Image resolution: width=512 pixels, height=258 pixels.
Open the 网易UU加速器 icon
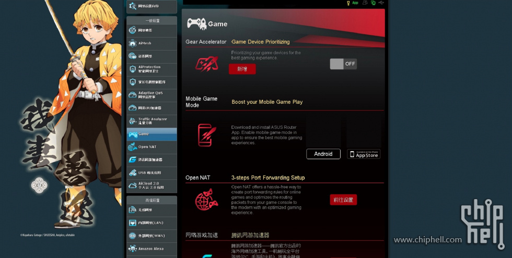[x=132, y=108]
